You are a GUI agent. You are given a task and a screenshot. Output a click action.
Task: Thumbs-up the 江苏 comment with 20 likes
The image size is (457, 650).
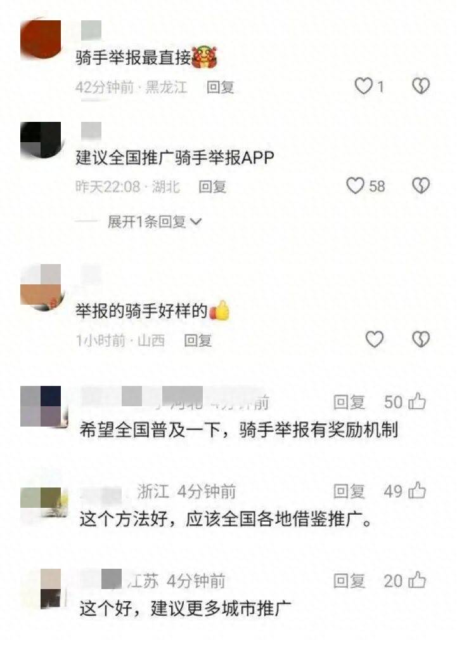pyautogui.click(x=417, y=580)
